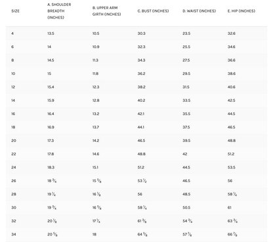This screenshot has width=273, height=242.
Task: Click the B. Upper Arm Girth header
Action: point(106,11)
